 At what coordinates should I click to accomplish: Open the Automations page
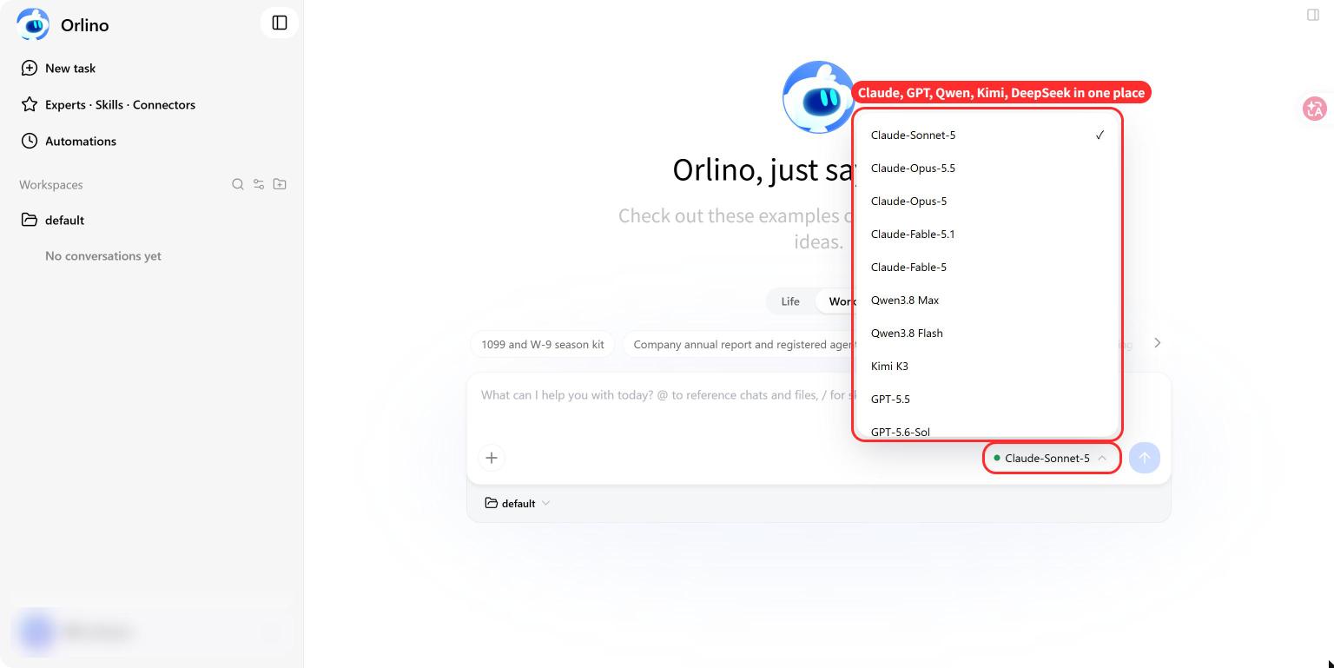pyautogui.click(x=69, y=141)
